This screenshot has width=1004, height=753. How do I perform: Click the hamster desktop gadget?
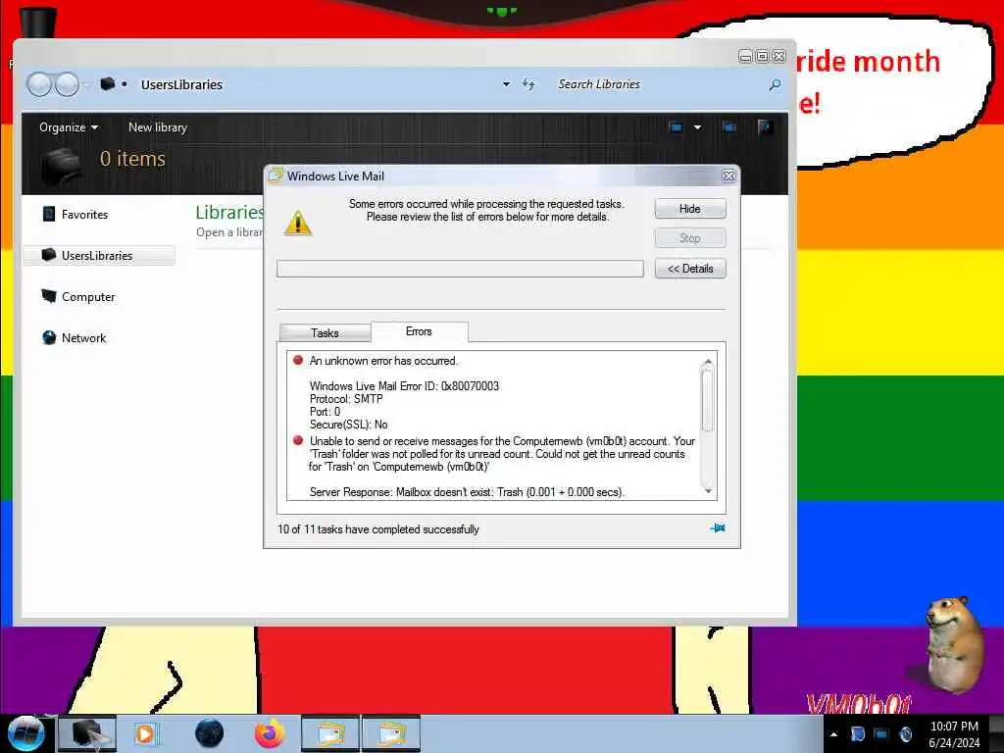(x=953, y=643)
